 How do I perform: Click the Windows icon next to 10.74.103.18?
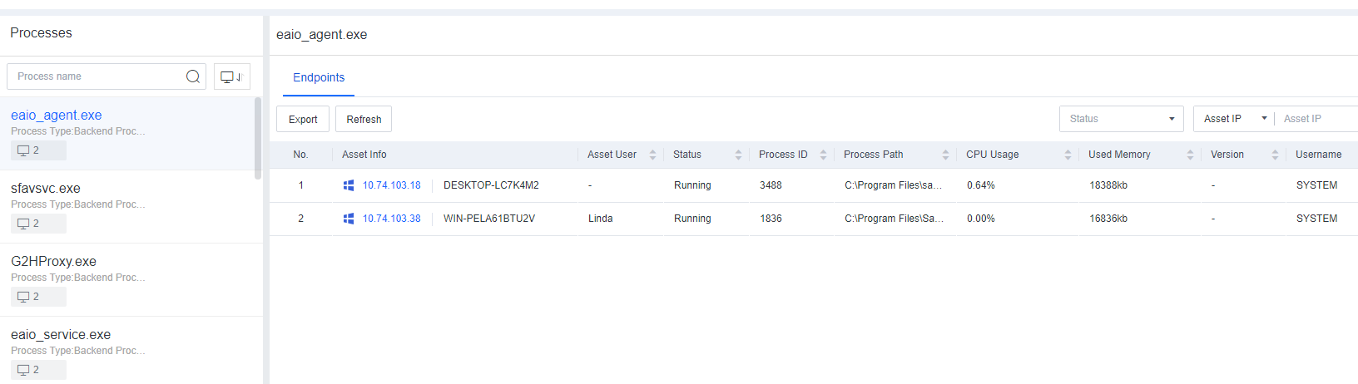pos(349,185)
